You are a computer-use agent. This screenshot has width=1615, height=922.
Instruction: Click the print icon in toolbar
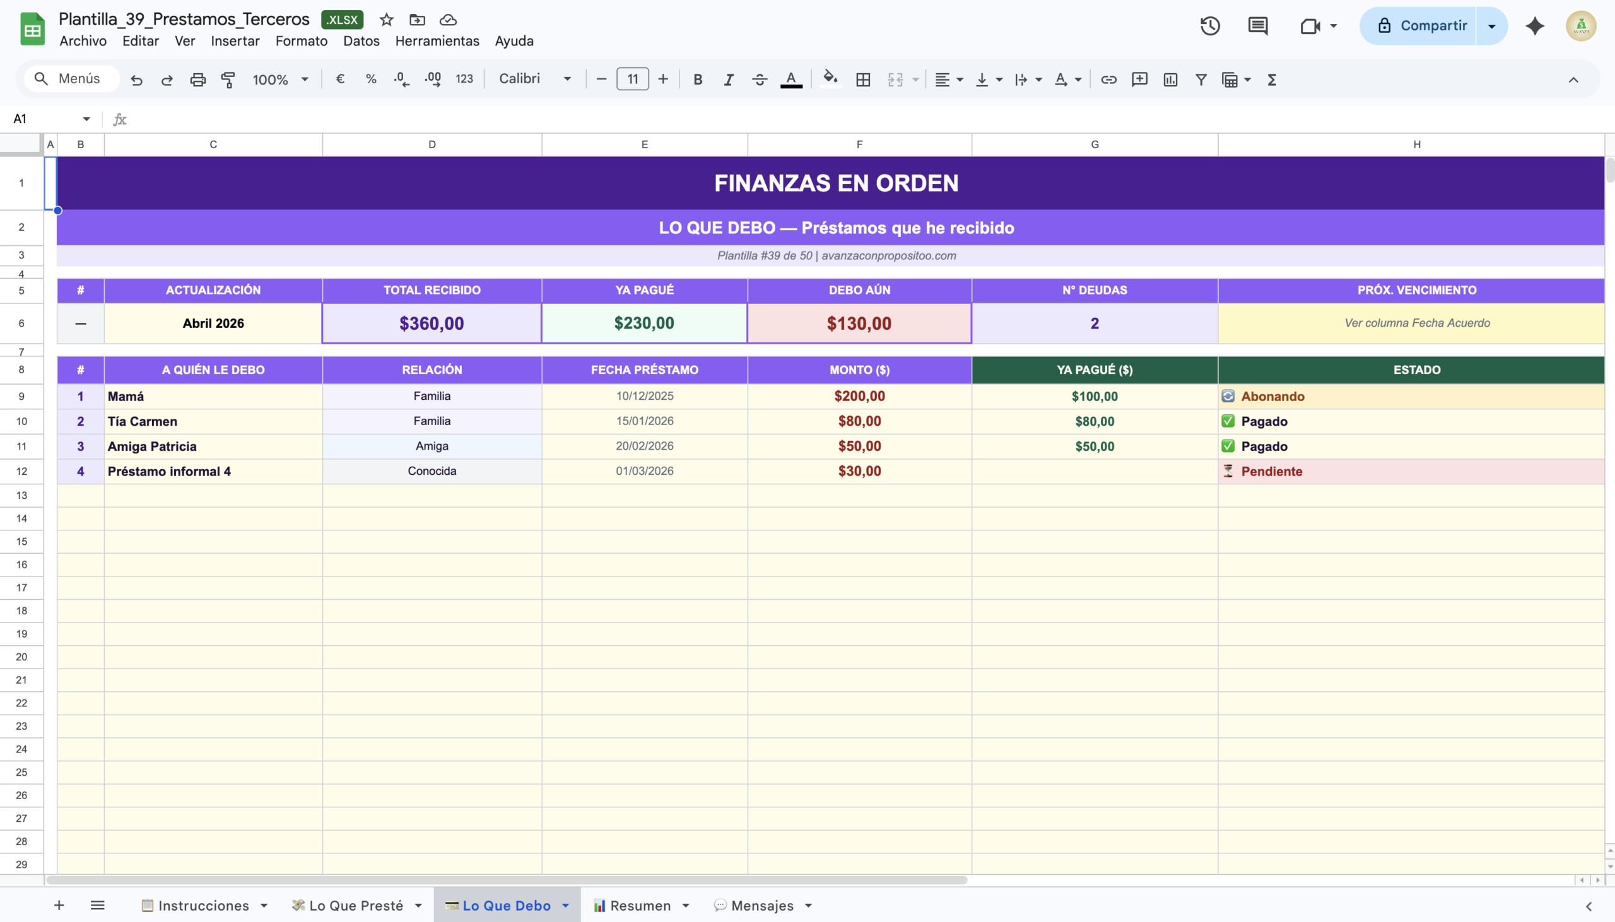[197, 79]
